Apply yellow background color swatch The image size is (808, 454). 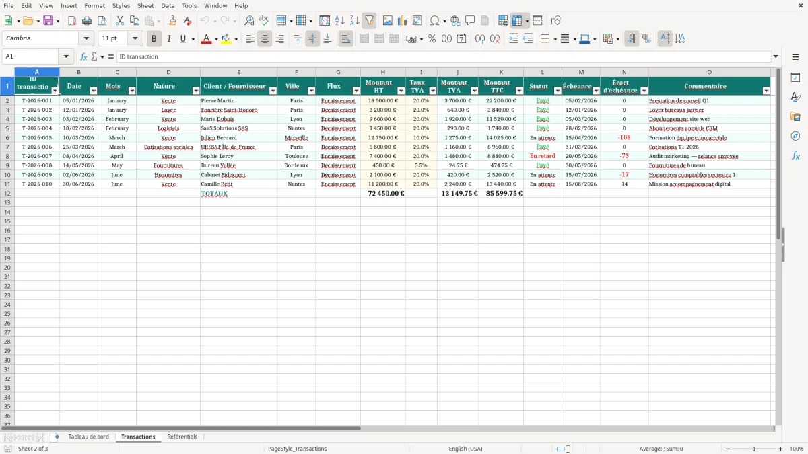226,39
